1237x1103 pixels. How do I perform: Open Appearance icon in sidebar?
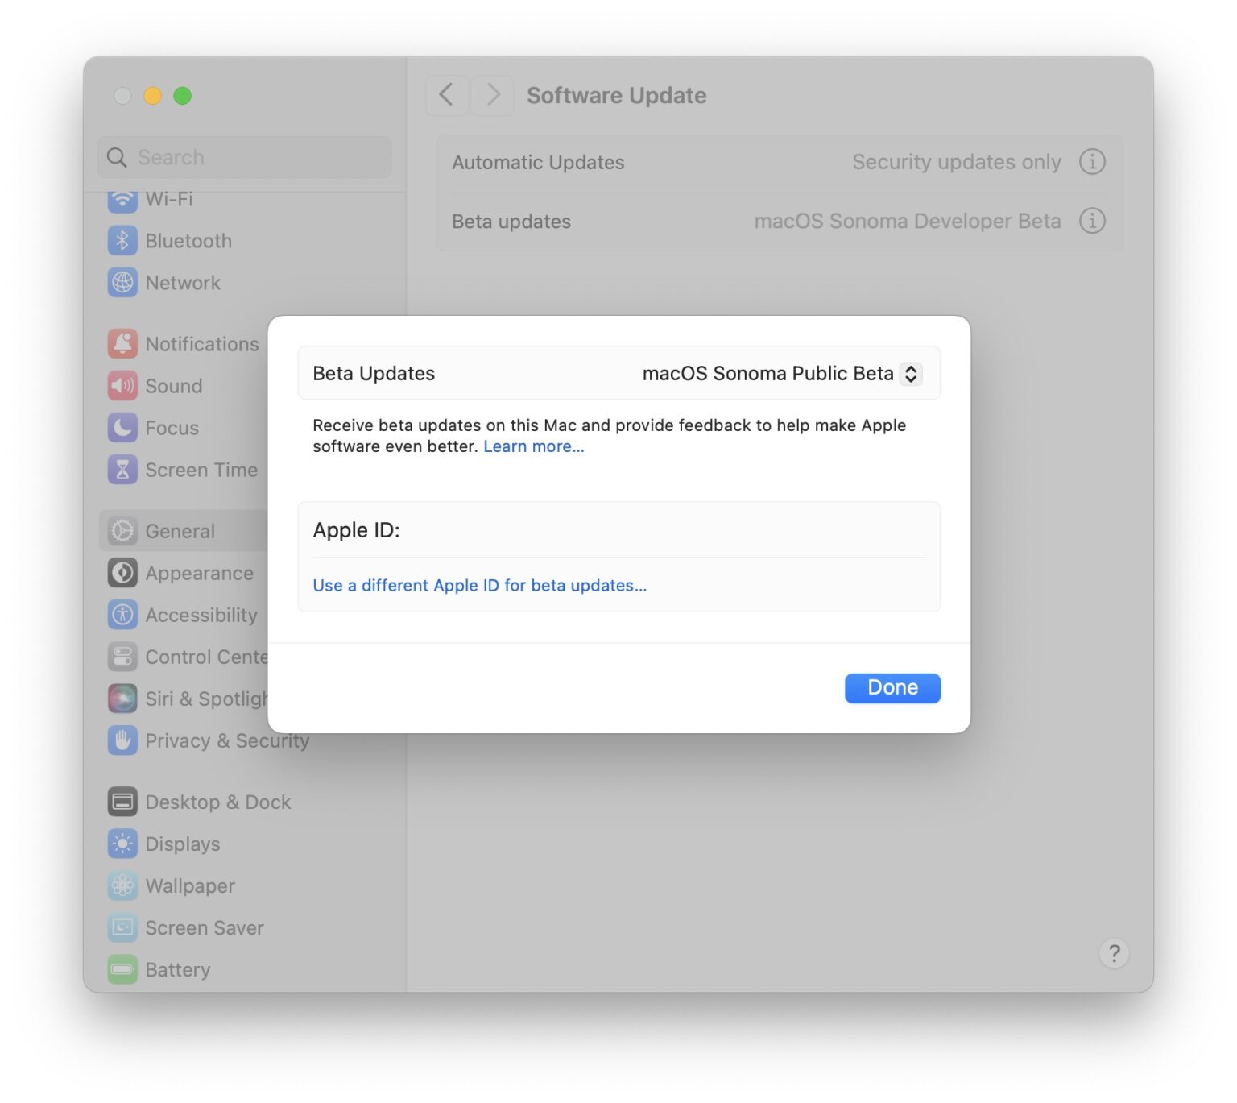[x=122, y=573]
